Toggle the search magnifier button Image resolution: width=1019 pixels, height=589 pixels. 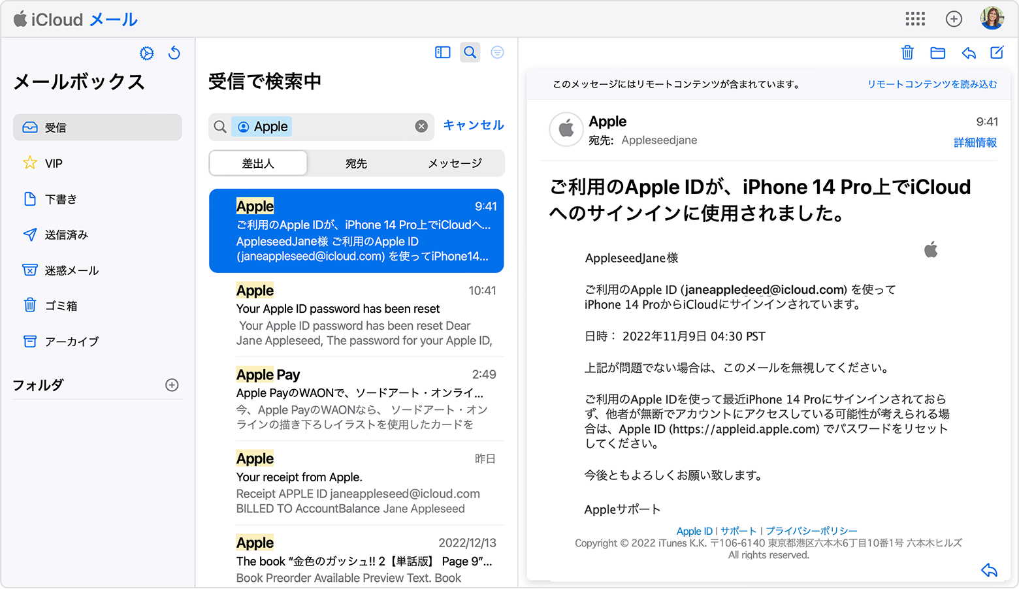point(470,52)
